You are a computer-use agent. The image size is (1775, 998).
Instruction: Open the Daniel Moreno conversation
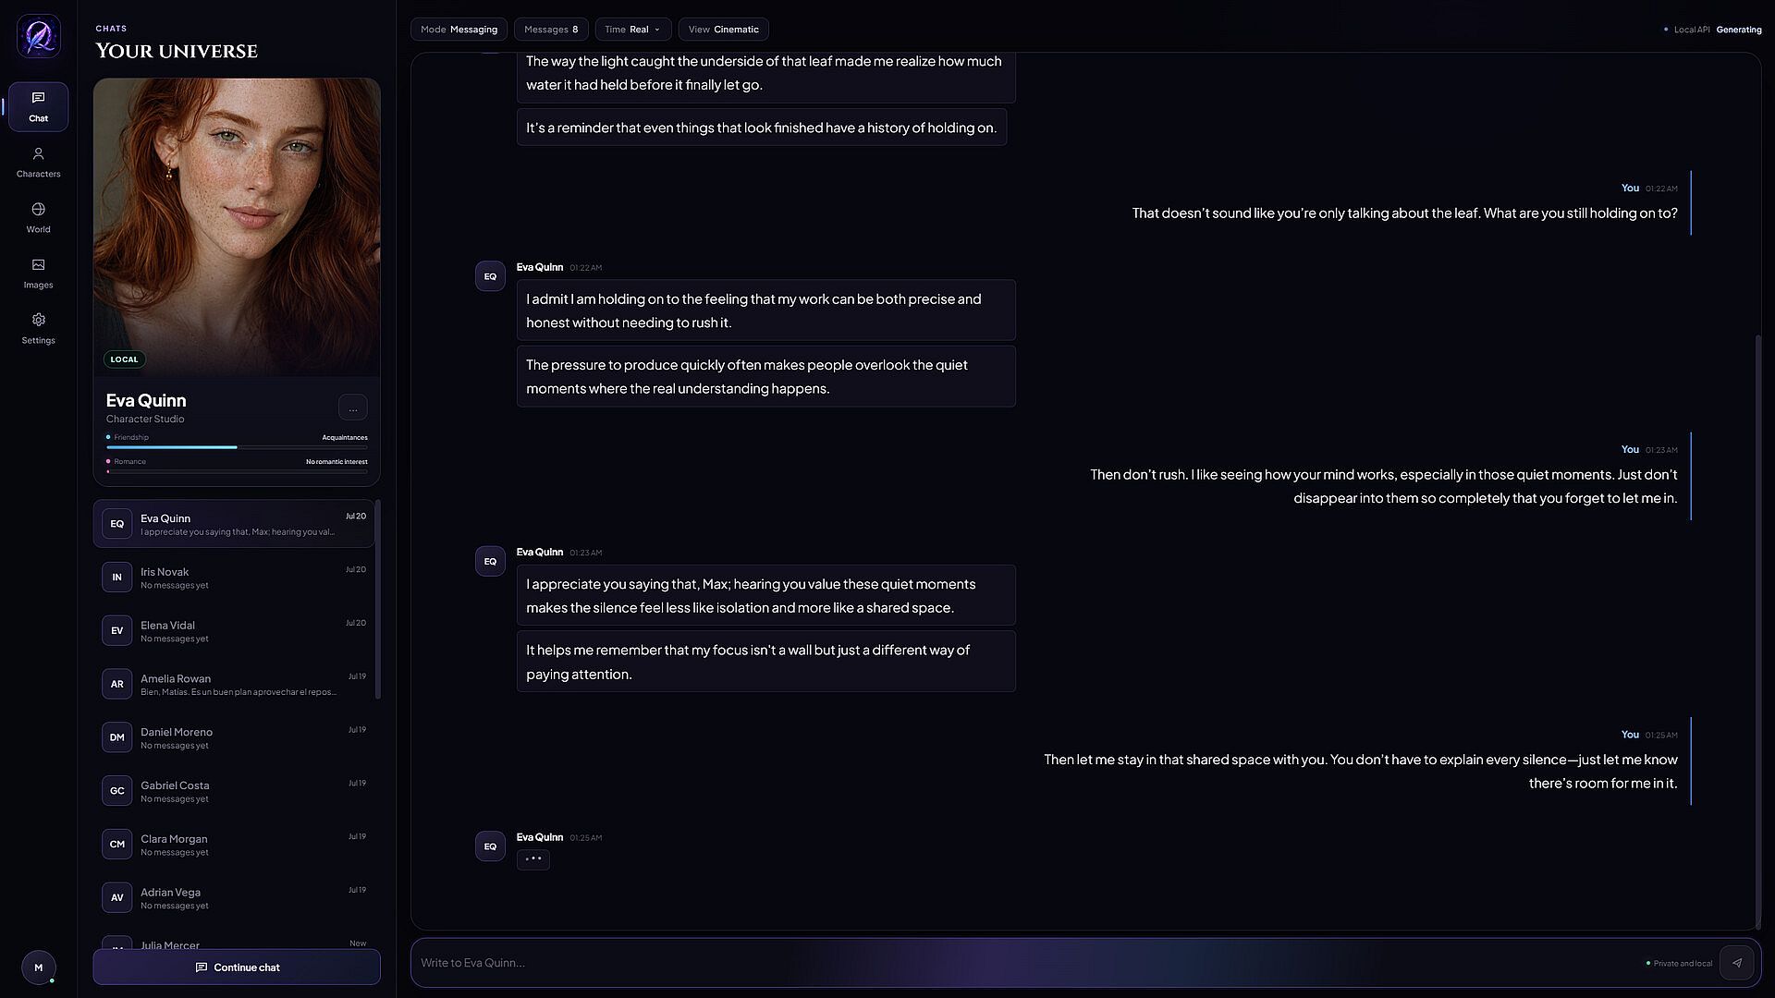(x=234, y=737)
